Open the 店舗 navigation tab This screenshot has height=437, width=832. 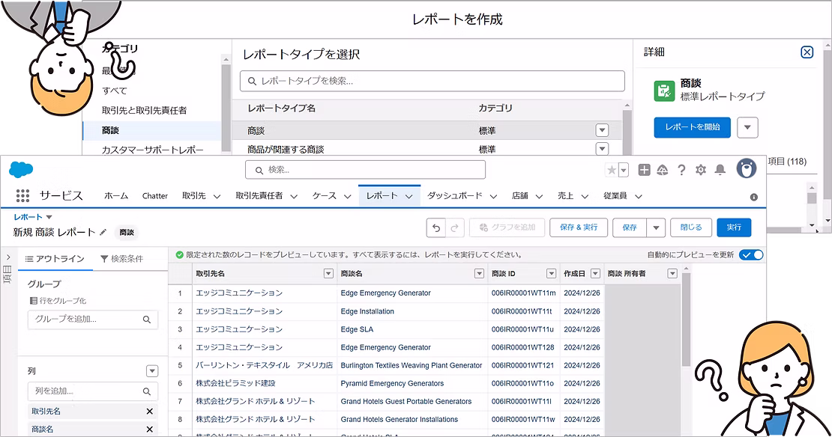point(520,196)
